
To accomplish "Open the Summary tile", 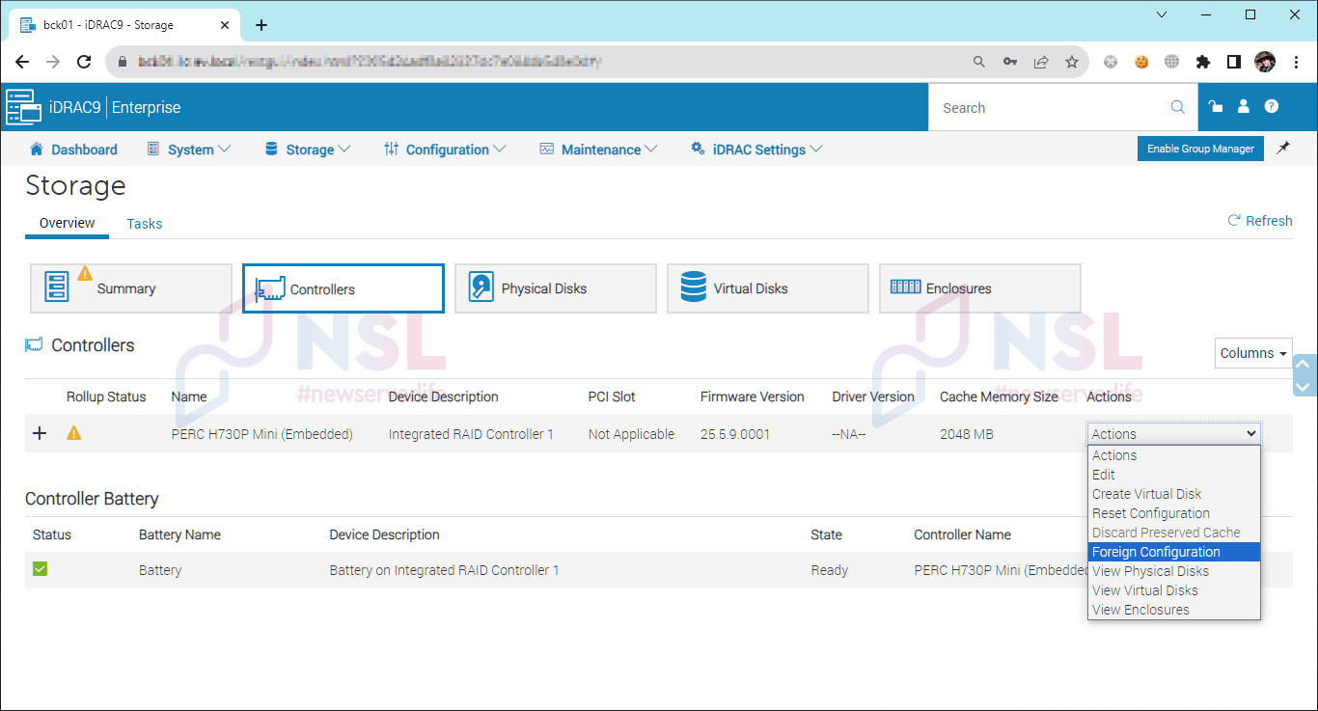I will point(131,288).
